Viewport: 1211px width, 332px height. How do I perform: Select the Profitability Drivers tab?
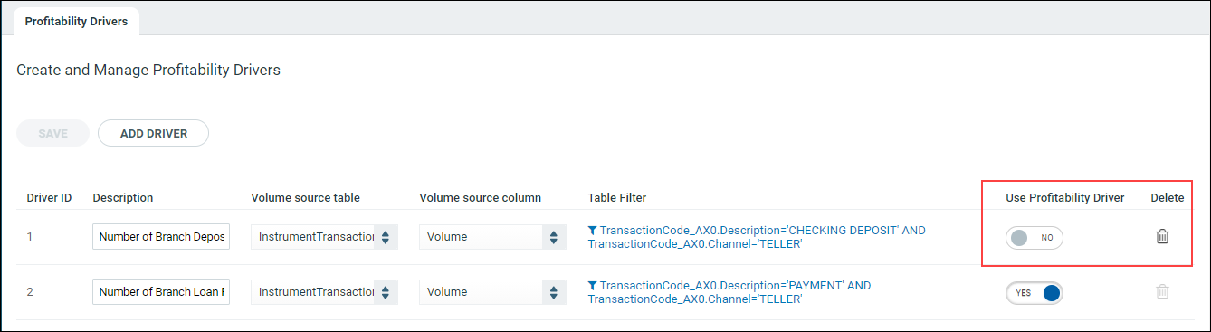(x=76, y=21)
